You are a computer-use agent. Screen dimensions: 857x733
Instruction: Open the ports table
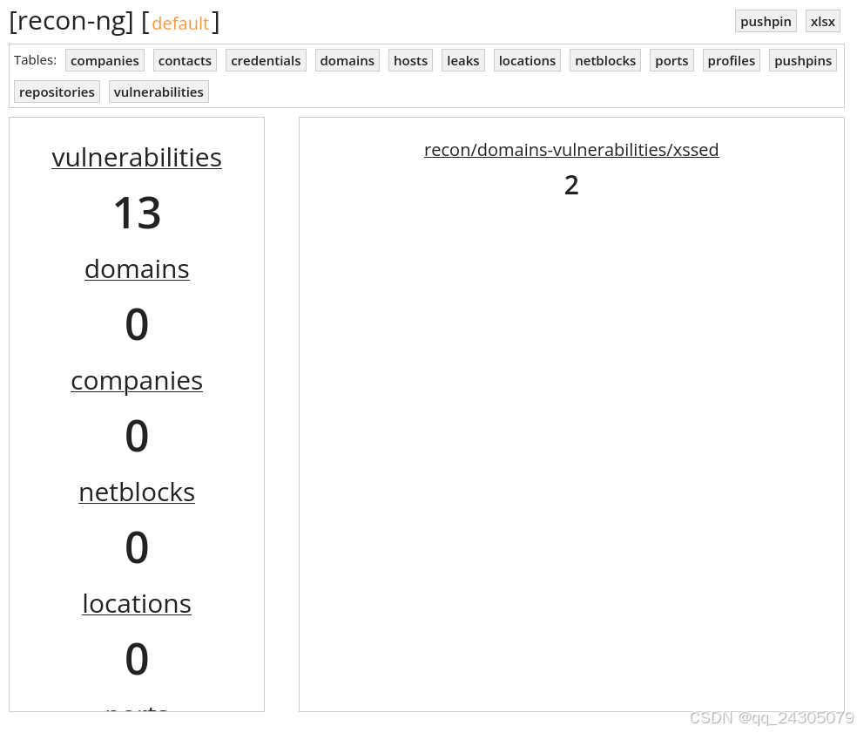(671, 60)
